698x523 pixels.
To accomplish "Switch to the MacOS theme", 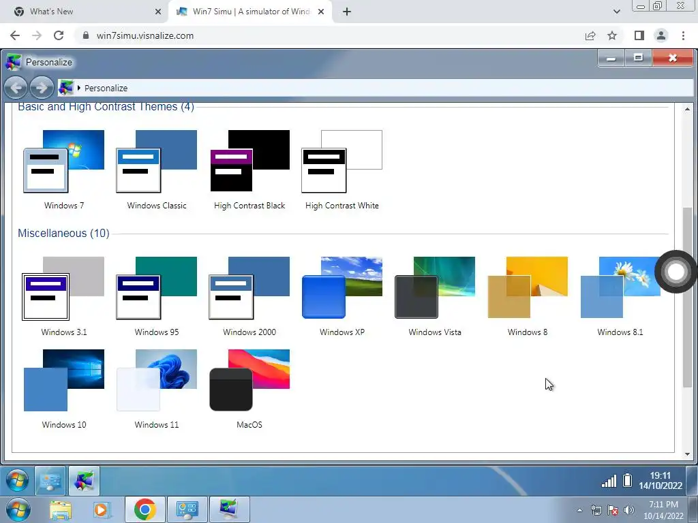I will 249,389.
